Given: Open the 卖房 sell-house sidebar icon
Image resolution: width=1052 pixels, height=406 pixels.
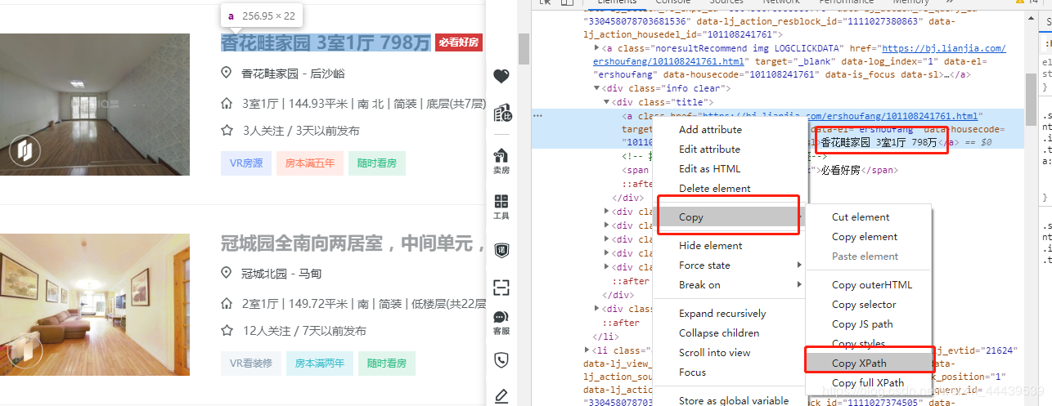Looking at the screenshot, I should pyautogui.click(x=501, y=161).
